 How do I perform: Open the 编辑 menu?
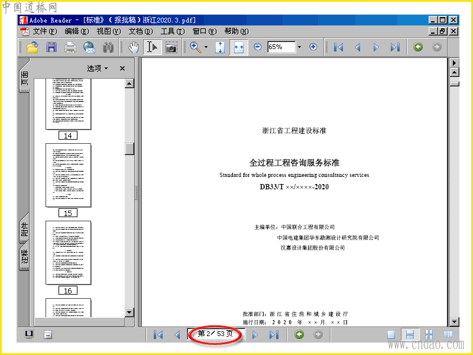pyautogui.click(x=77, y=31)
